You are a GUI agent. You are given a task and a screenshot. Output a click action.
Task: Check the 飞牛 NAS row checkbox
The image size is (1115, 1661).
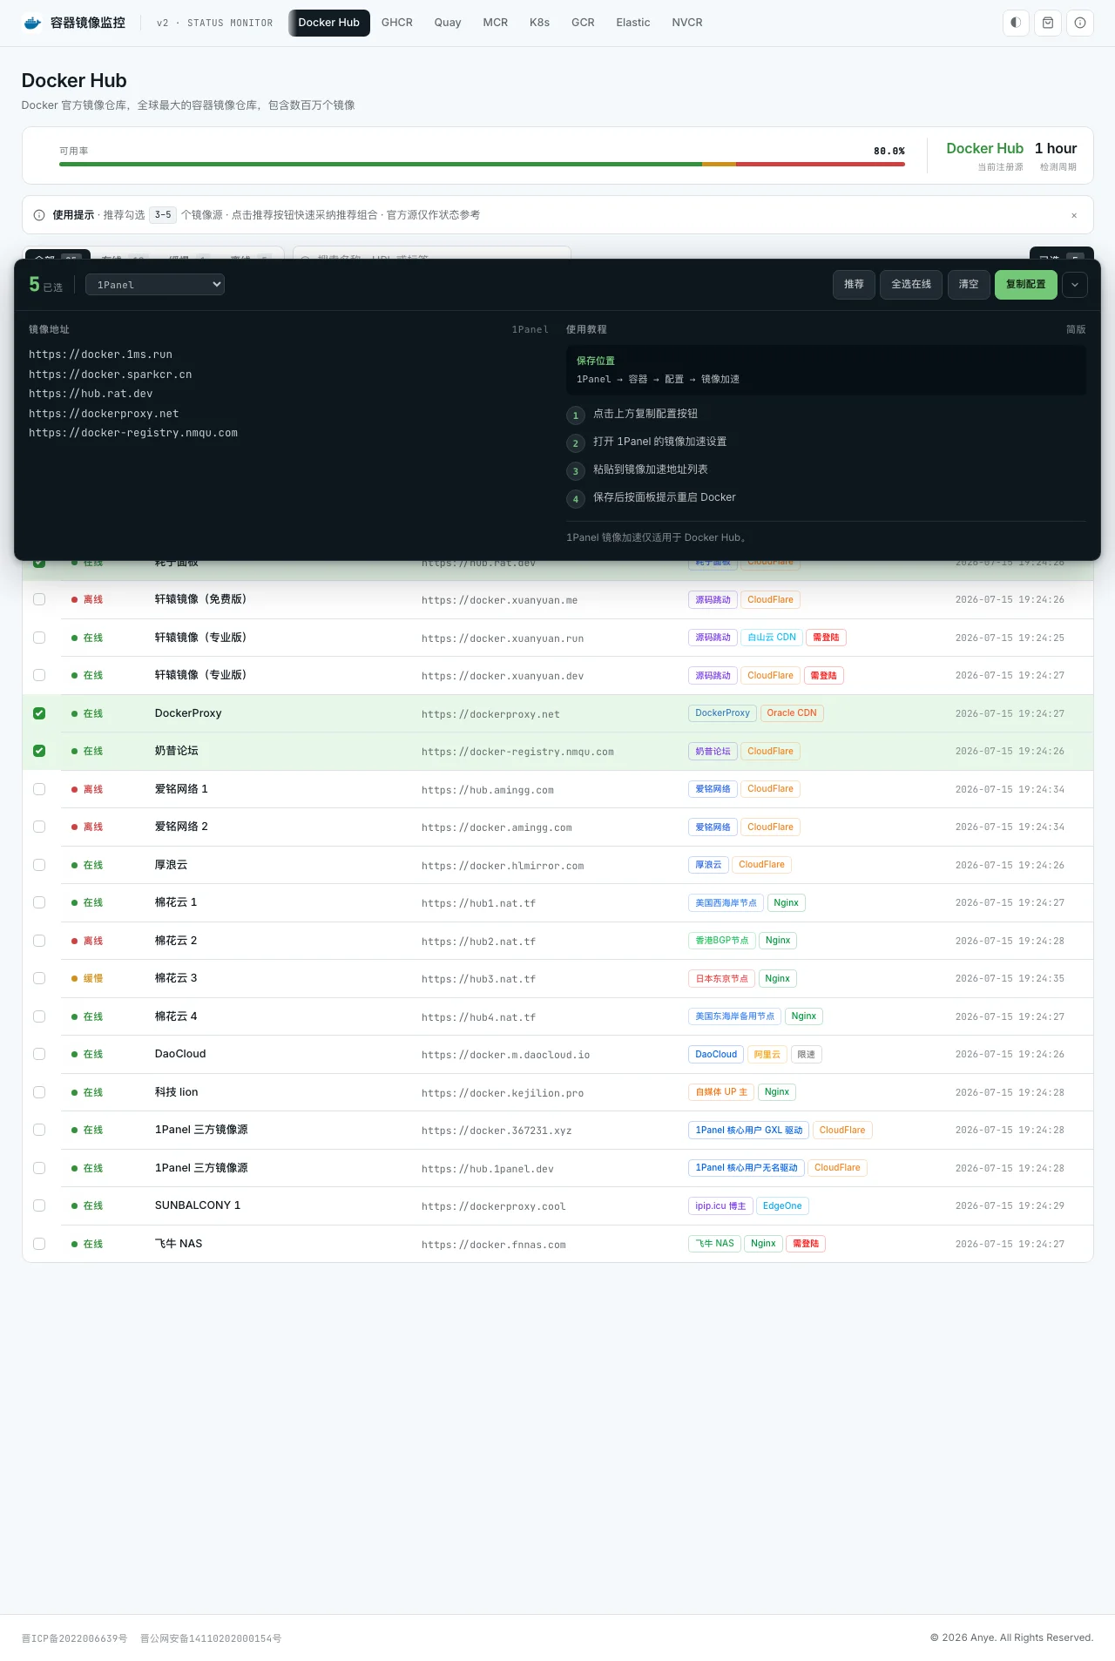point(39,1244)
